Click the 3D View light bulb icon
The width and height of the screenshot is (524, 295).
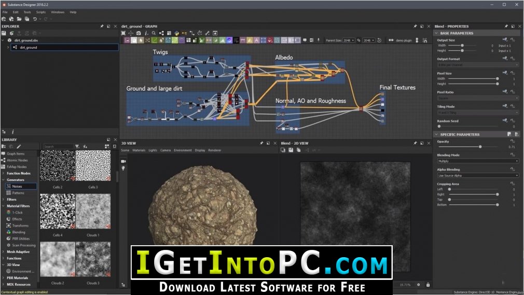coord(123,168)
